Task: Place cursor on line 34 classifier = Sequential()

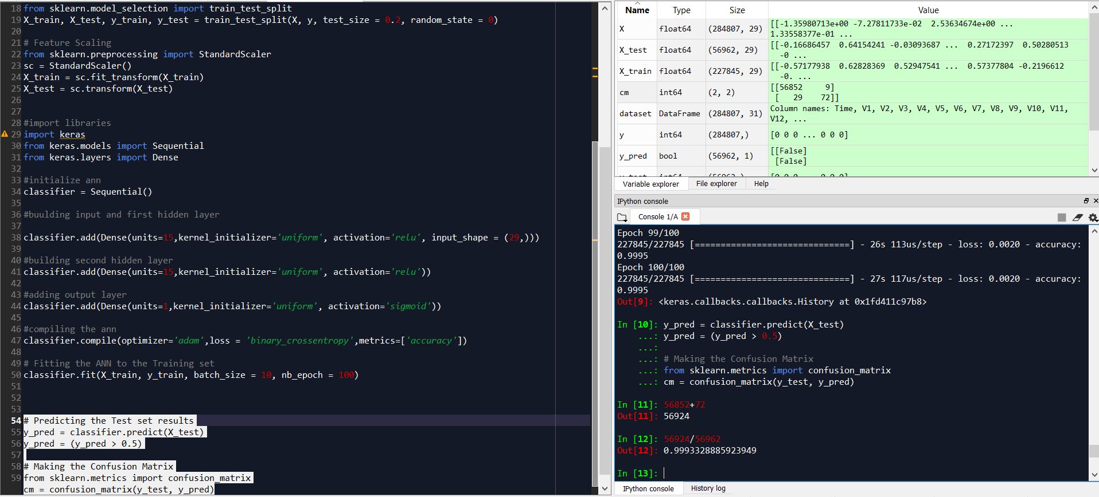Action: pos(88,192)
